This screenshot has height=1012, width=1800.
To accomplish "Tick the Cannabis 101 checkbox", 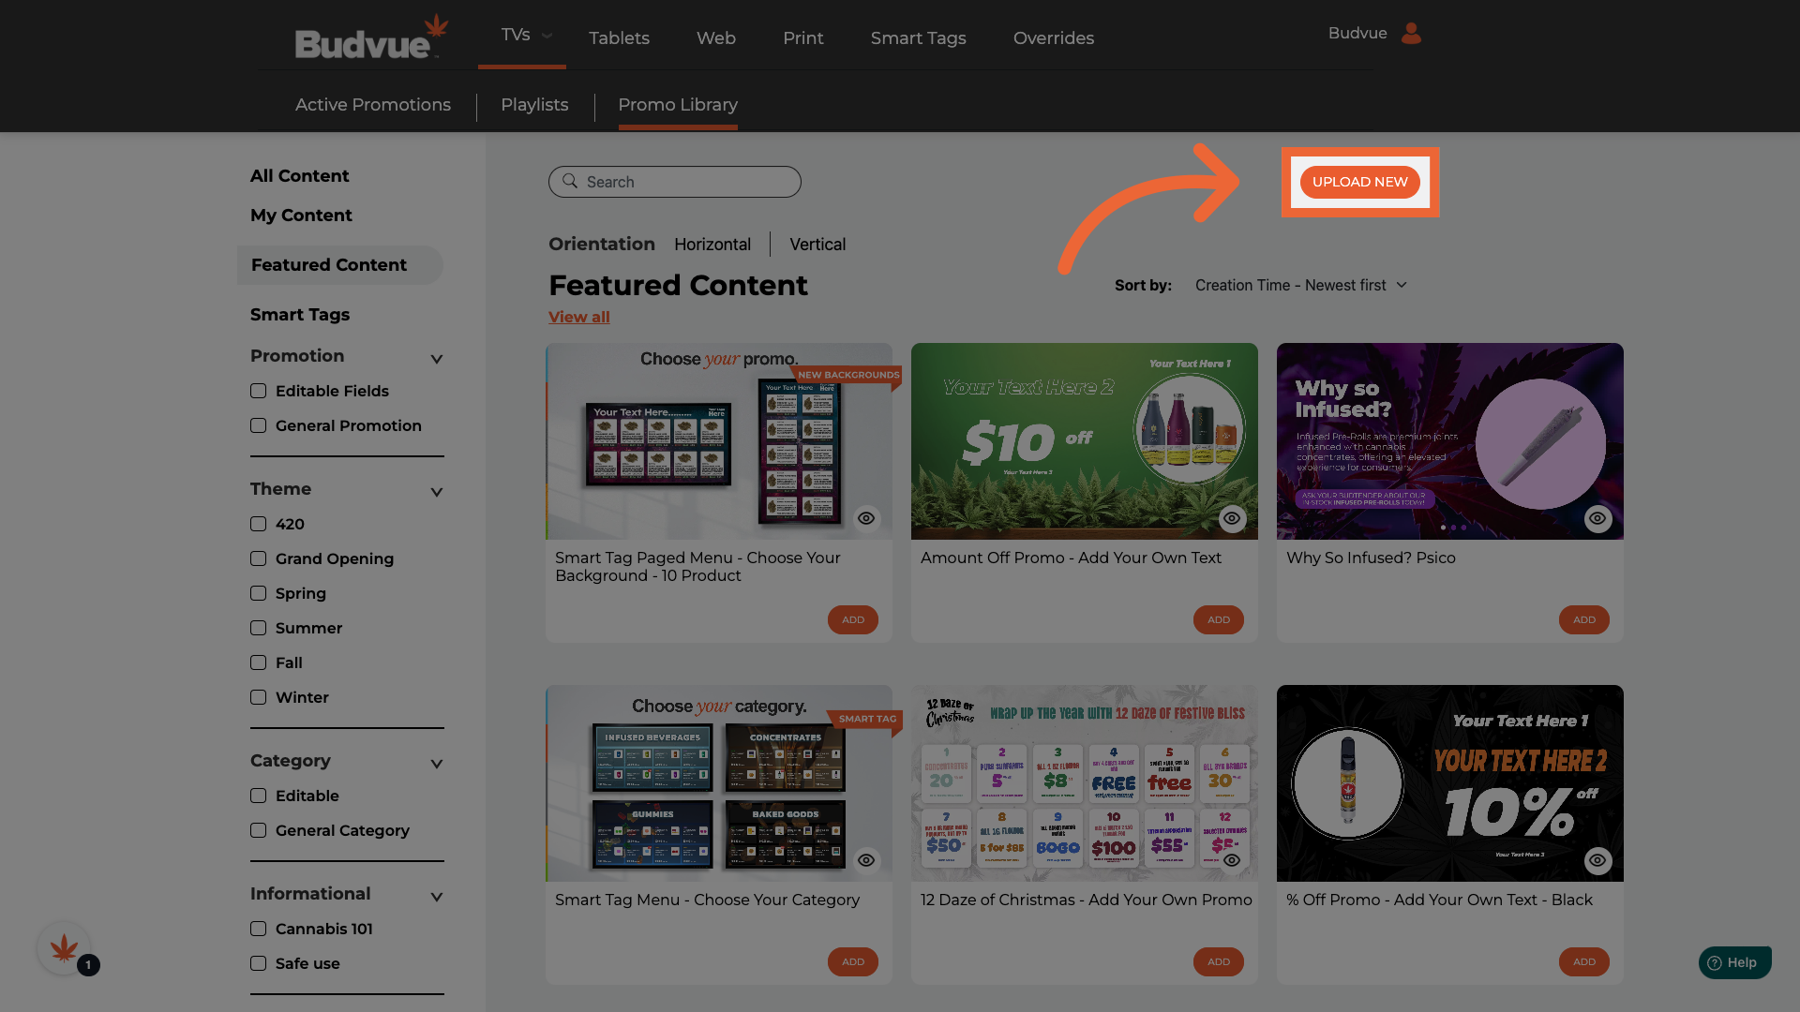I will 259,929.
